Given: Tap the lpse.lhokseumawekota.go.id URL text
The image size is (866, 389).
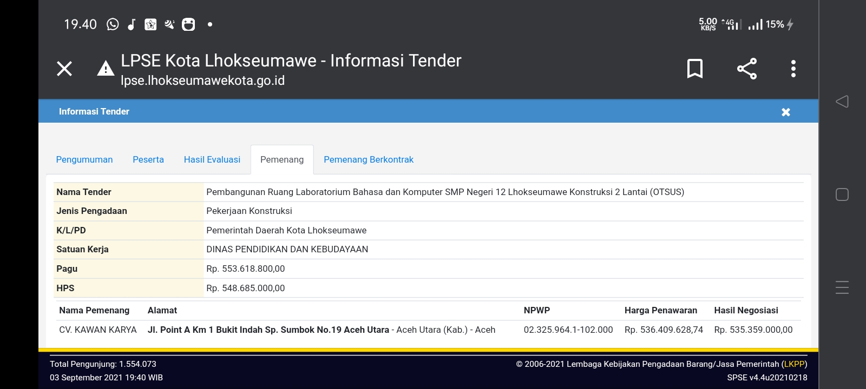Looking at the screenshot, I should pyautogui.click(x=202, y=81).
